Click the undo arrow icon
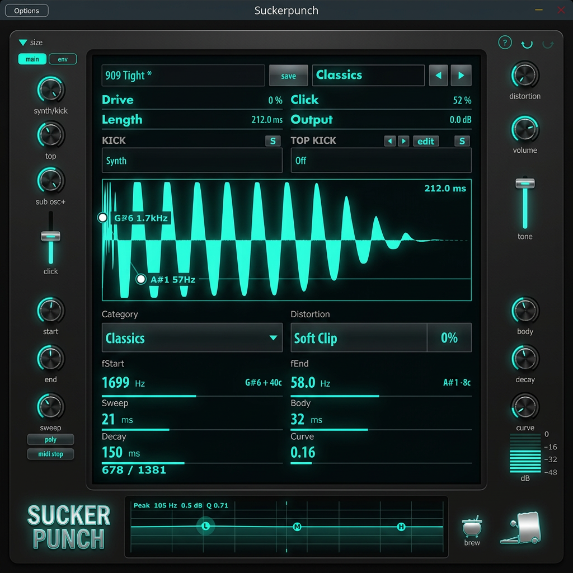 point(527,44)
